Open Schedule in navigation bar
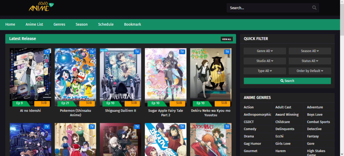This screenshot has width=344, height=156. (x=106, y=24)
